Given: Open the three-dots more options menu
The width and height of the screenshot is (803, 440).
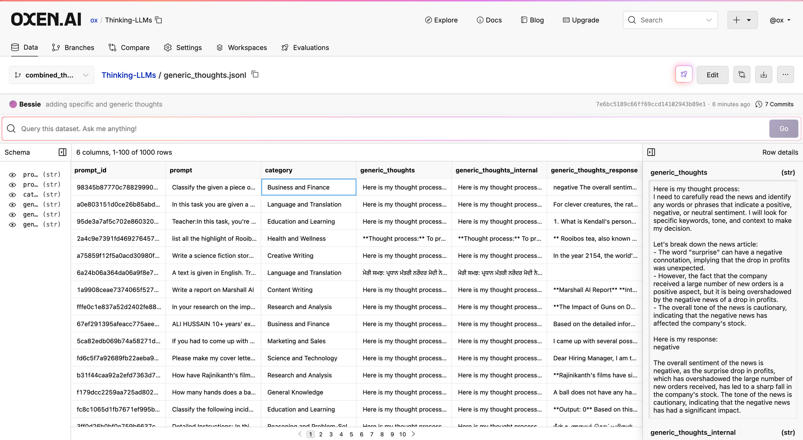Looking at the screenshot, I should tap(785, 75).
